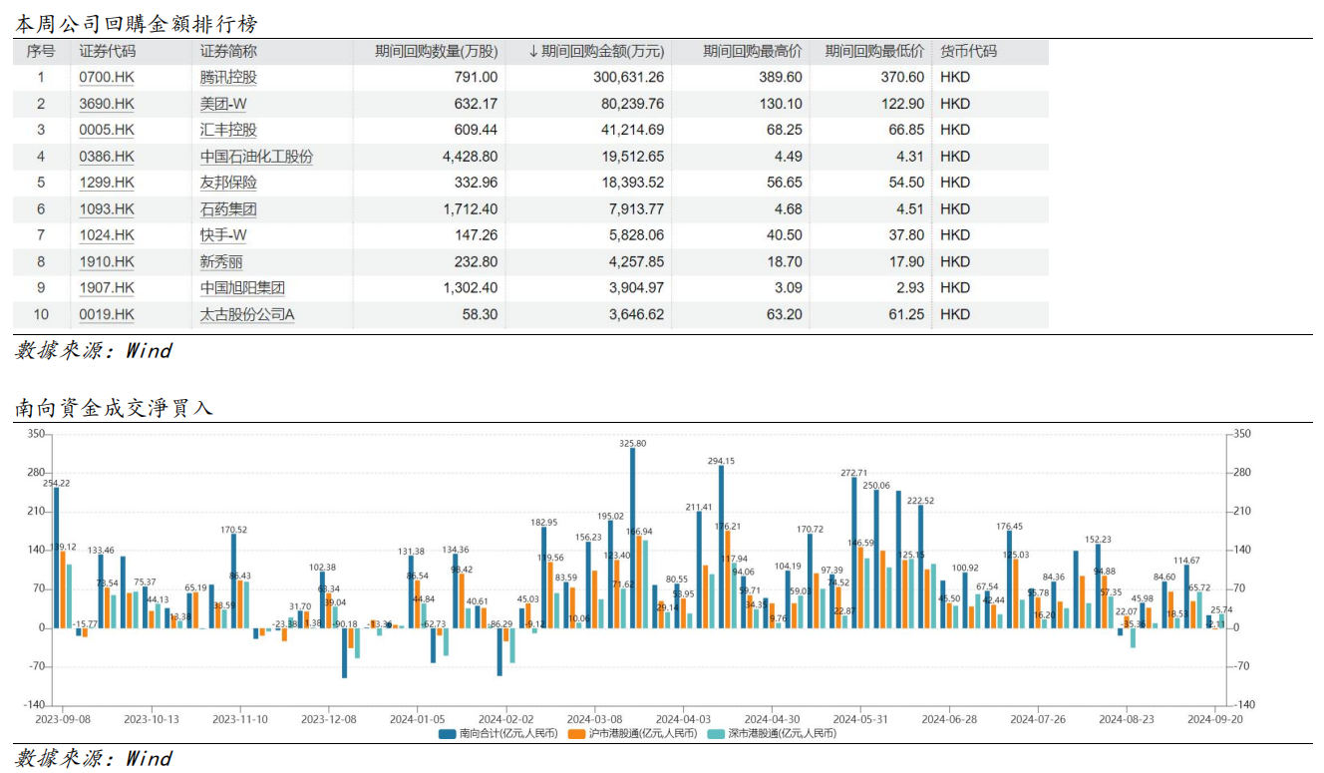Click the lowest price 2.93

910,288
